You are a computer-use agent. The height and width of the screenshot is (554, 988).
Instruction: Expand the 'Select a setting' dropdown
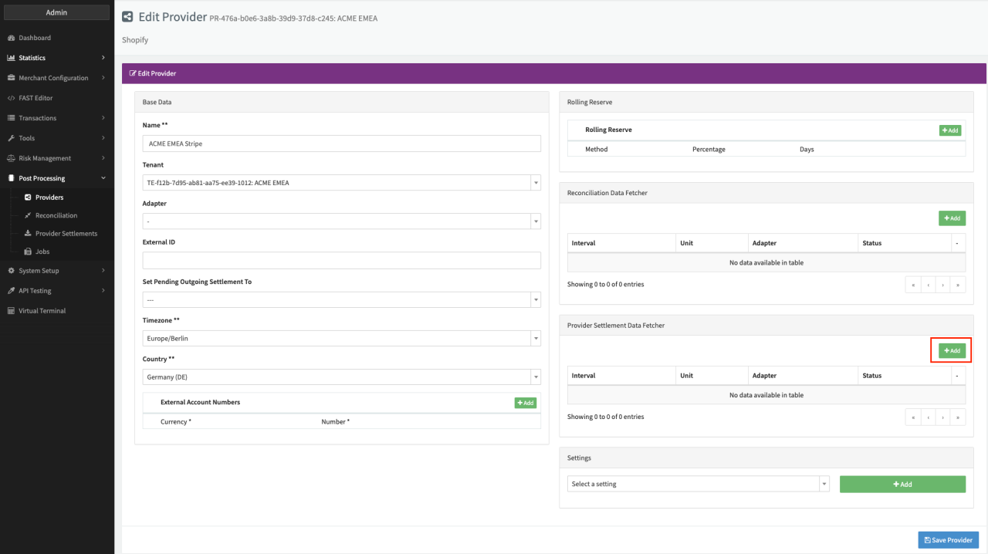coord(698,484)
